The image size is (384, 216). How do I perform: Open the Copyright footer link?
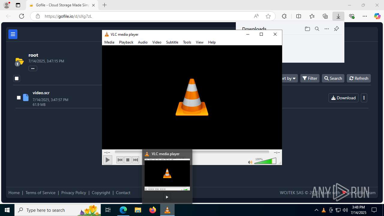(x=101, y=193)
